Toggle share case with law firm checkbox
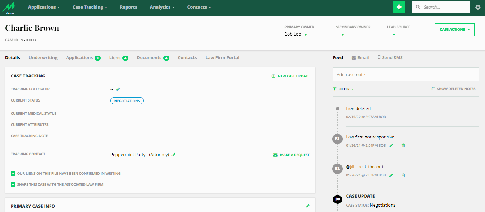This screenshot has height=212, width=485. click(x=13, y=185)
